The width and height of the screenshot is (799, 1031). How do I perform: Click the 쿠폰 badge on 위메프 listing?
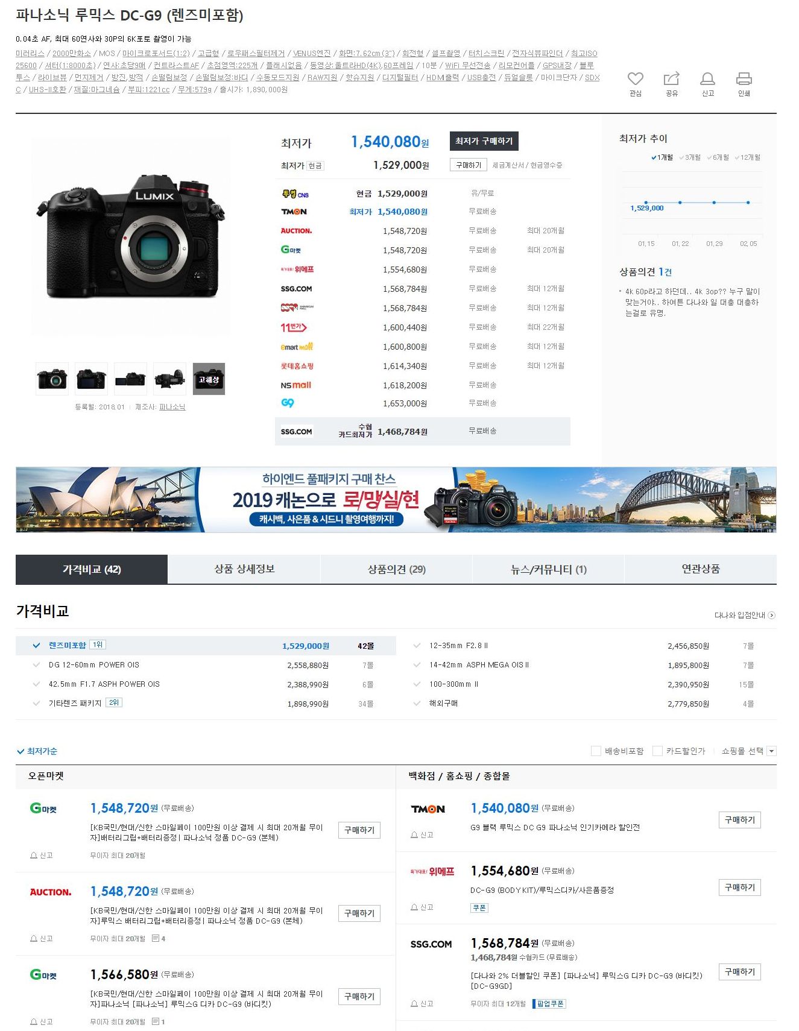pyautogui.click(x=479, y=908)
